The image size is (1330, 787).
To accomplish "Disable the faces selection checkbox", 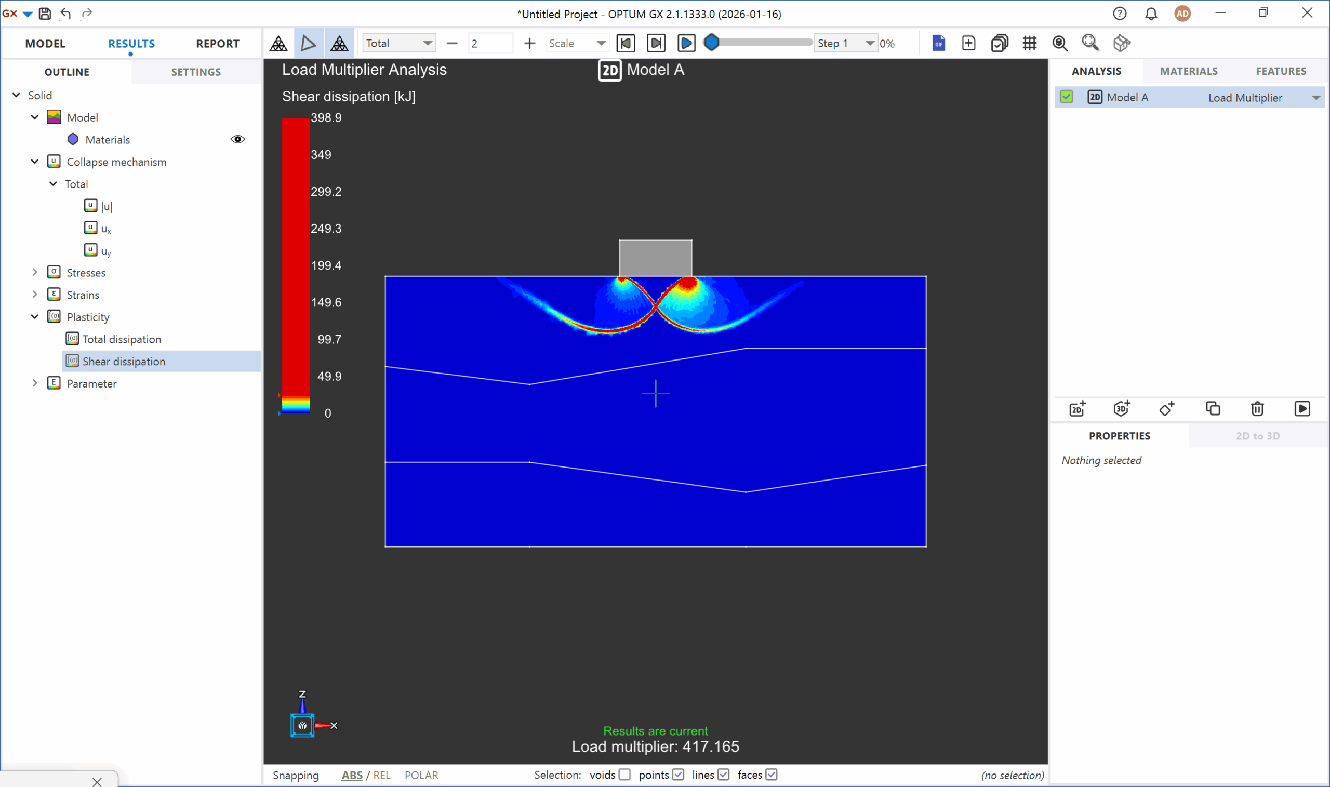I will click(772, 775).
